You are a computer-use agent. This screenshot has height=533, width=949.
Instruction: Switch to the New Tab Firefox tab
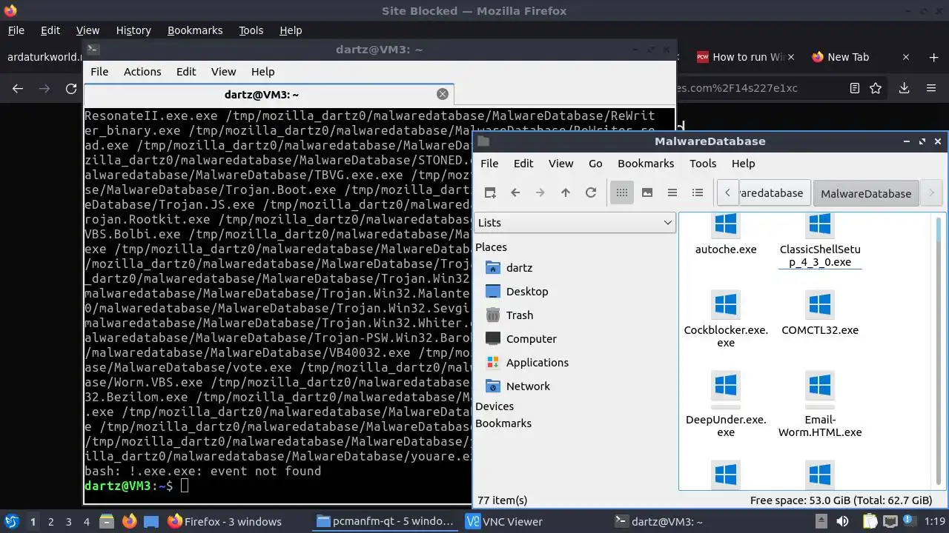click(848, 57)
